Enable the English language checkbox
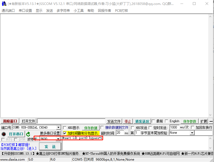 point(167,121)
